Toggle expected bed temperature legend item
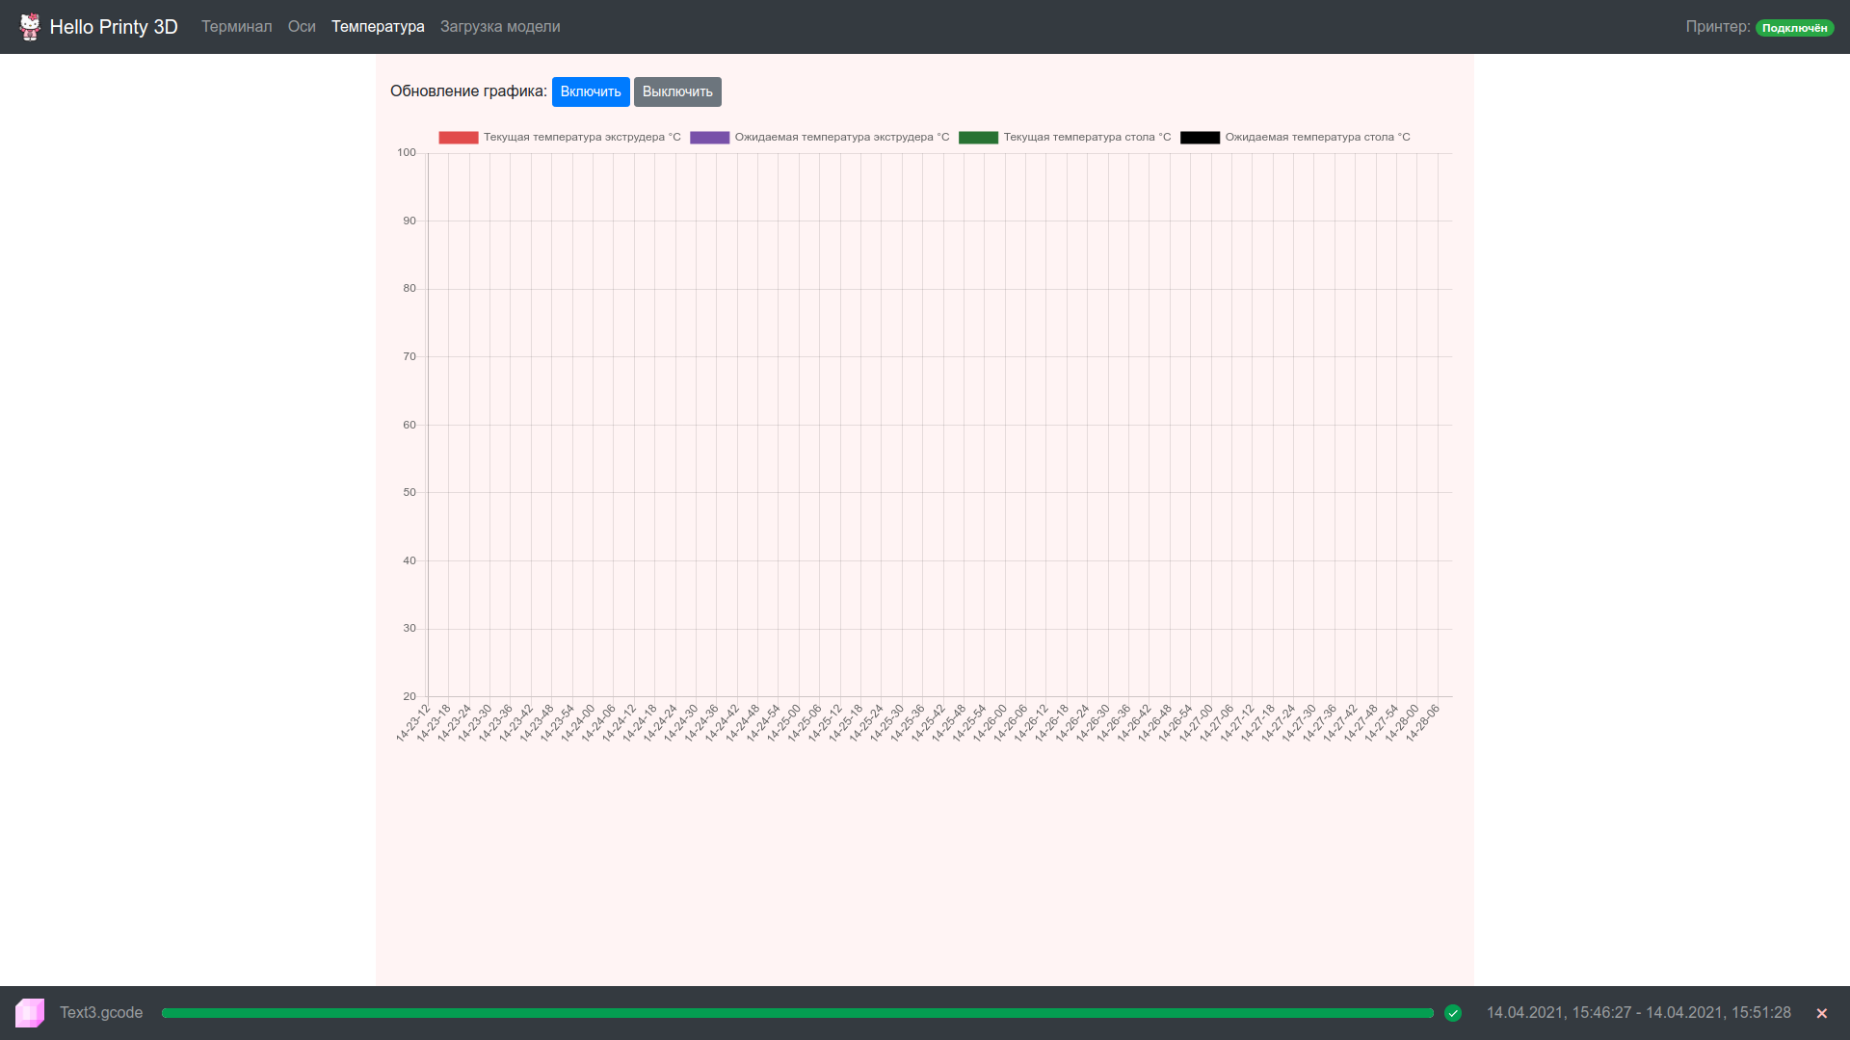This screenshot has width=1850, height=1040. click(1316, 138)
